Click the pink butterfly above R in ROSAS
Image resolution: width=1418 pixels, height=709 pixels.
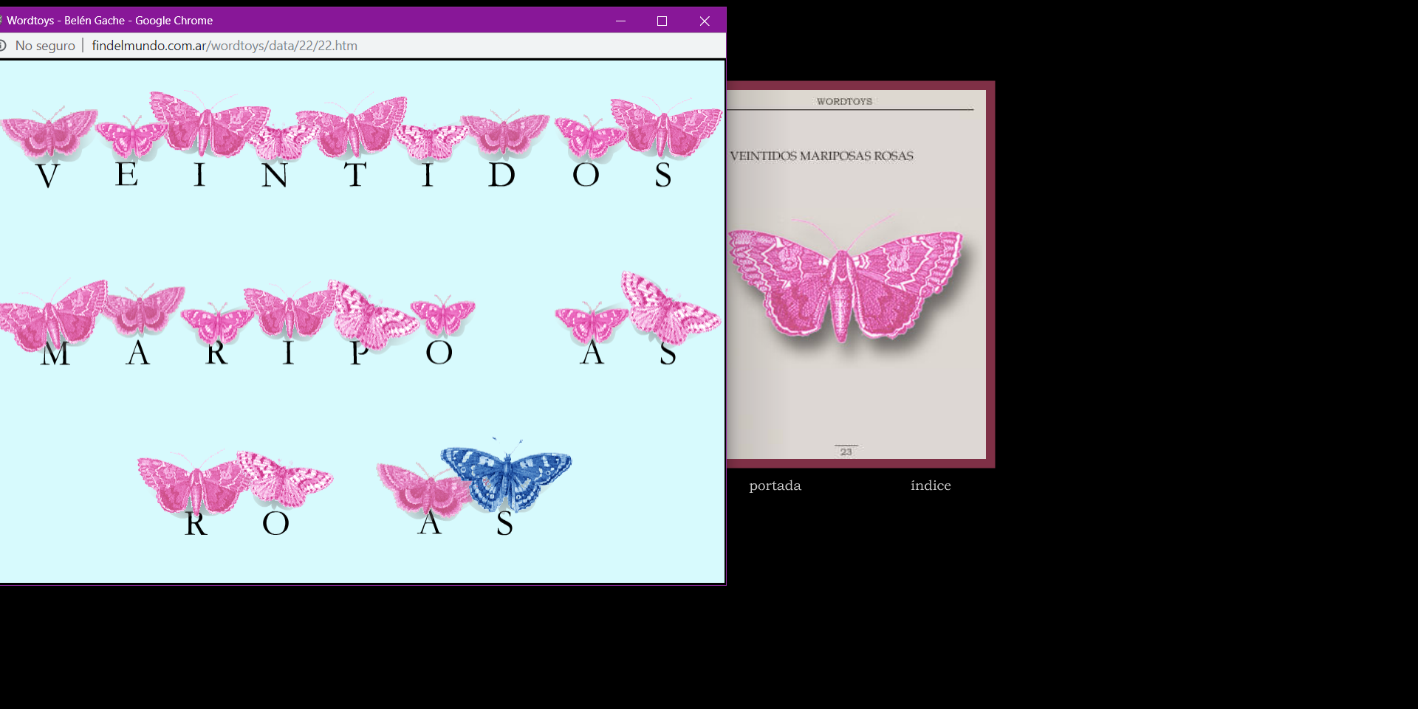point(194,483)
